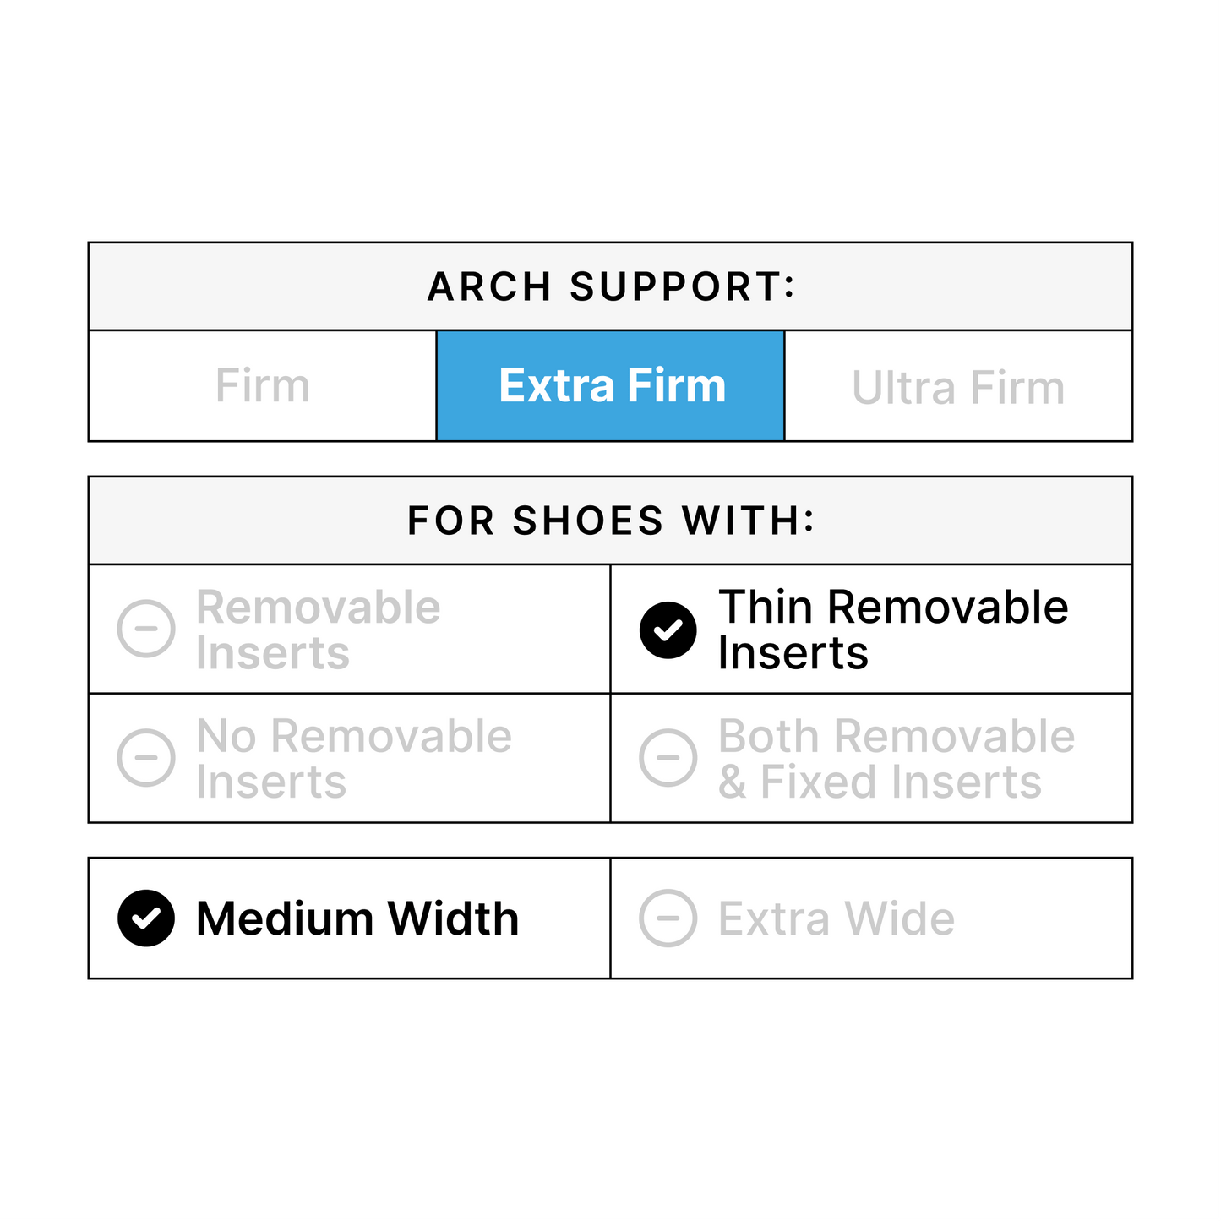1221x1221 pixels.
Task: Click the minus circle icon beside Extra Wide
Action: click(668, 918)
